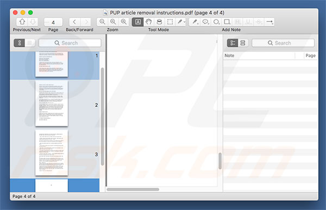The image size is (326, 210).
Task: Select the Move (hand) tool mode
Action: click(148, 22)
